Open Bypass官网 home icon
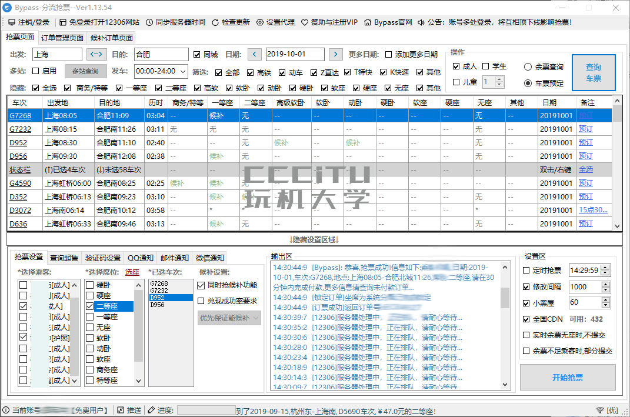This screenshot has height=417, width=630. [368, 22]
